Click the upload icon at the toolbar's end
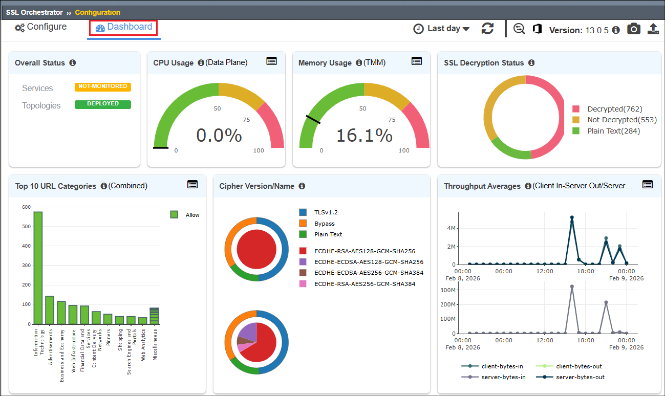665x396 pixels. click(653, 29)
